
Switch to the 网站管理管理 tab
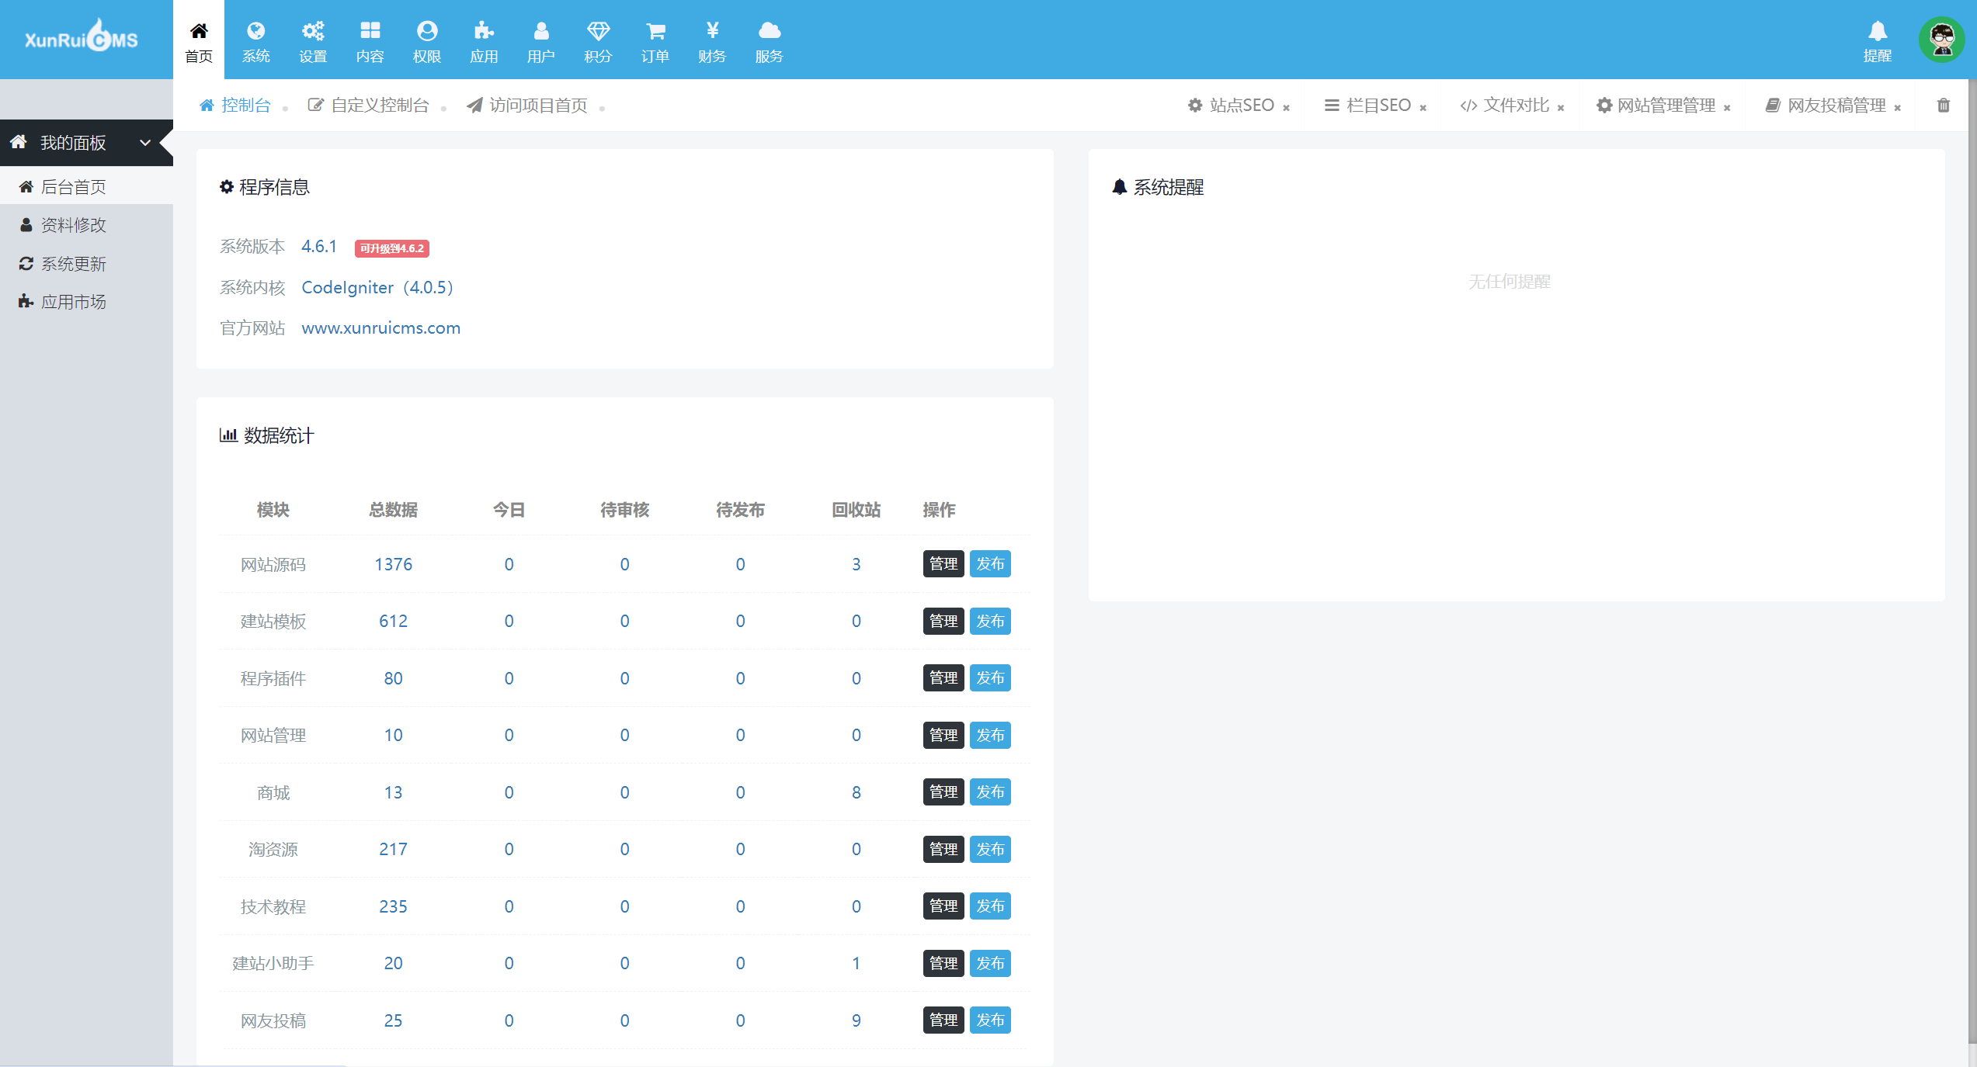[1656, 106]
